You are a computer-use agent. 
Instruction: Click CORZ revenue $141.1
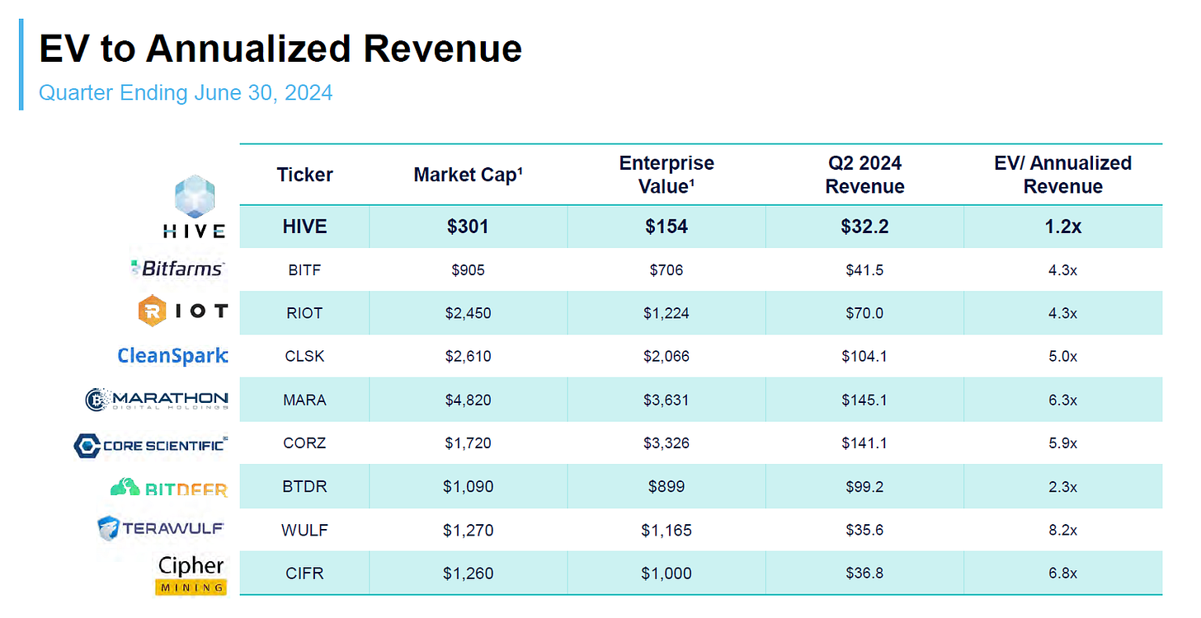864,443
